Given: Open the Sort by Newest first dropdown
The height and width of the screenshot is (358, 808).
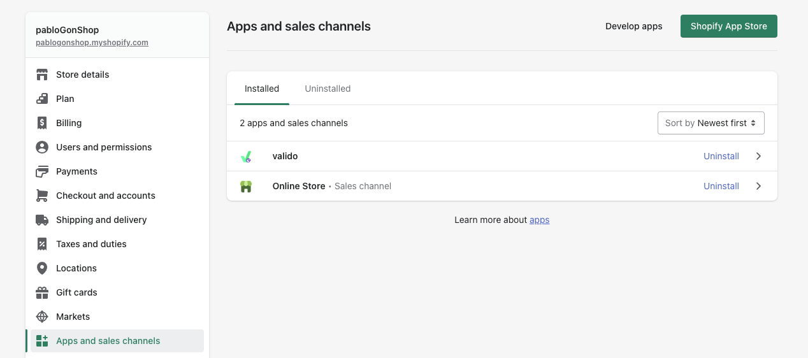Looking at the screenshot, I should coord(711,123).
